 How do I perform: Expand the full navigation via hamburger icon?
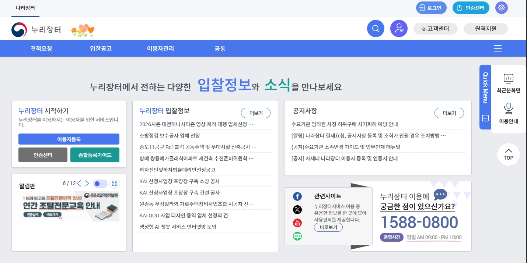pos(498,48)
